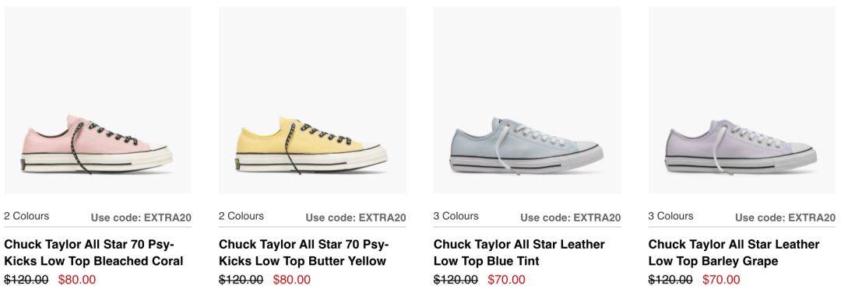Screen dimensions: 841x303
Task: Click Chuck Taylor Leather Barley Grape title
Action: 734,252
